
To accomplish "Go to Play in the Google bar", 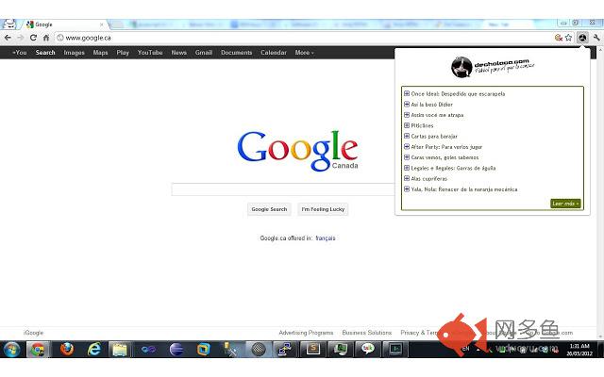I will click(123, 53).
